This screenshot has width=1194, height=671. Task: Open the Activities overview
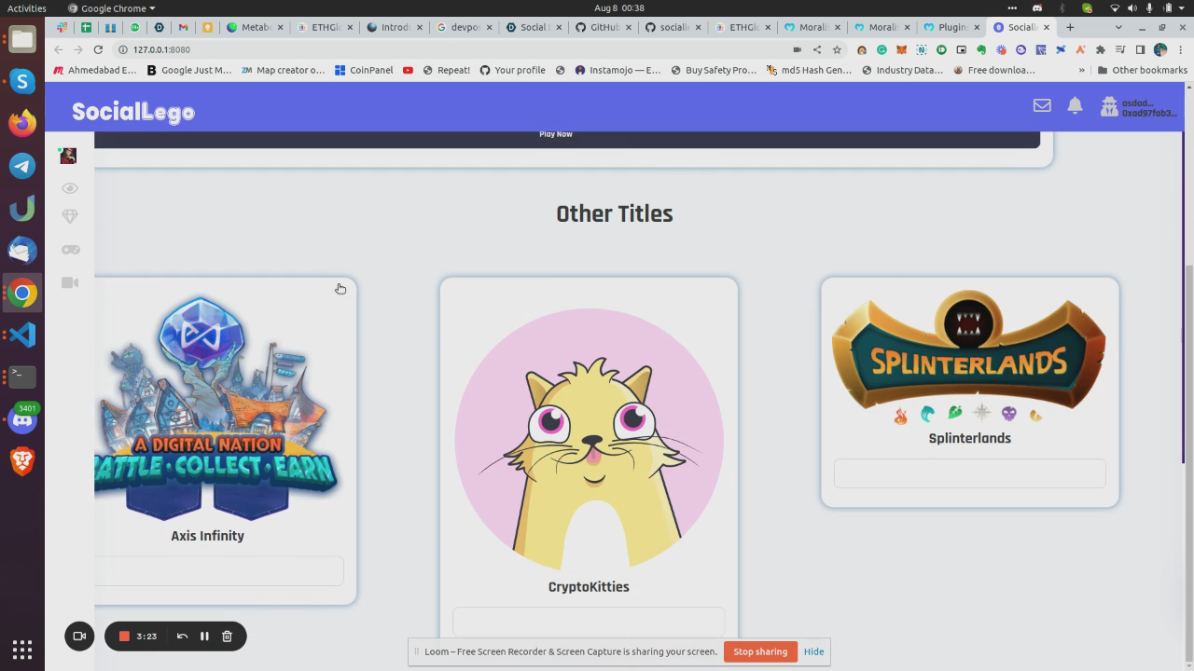coord(27,7)
